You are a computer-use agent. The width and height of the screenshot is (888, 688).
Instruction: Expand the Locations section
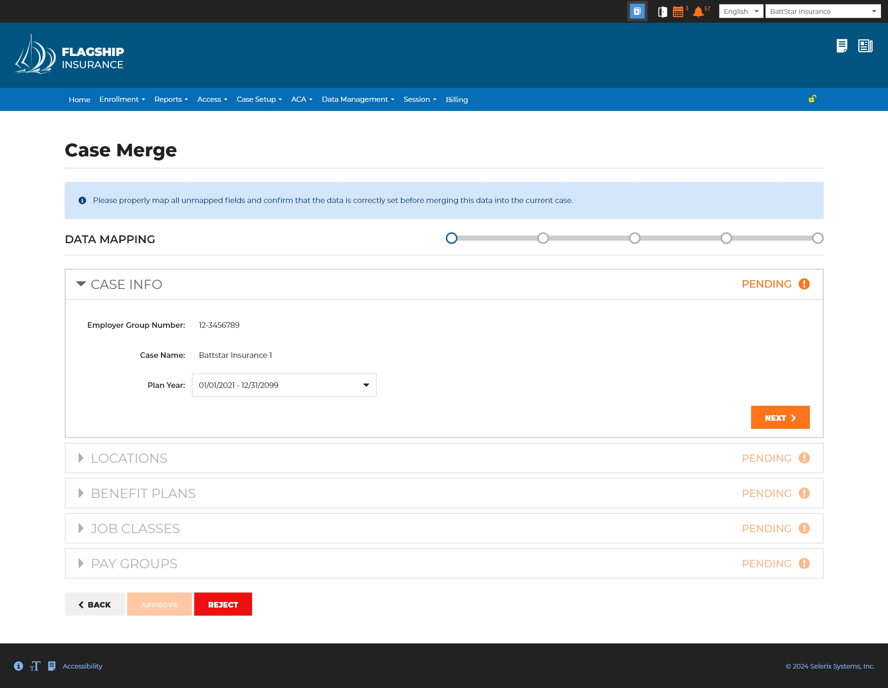[x=81, y=457]
